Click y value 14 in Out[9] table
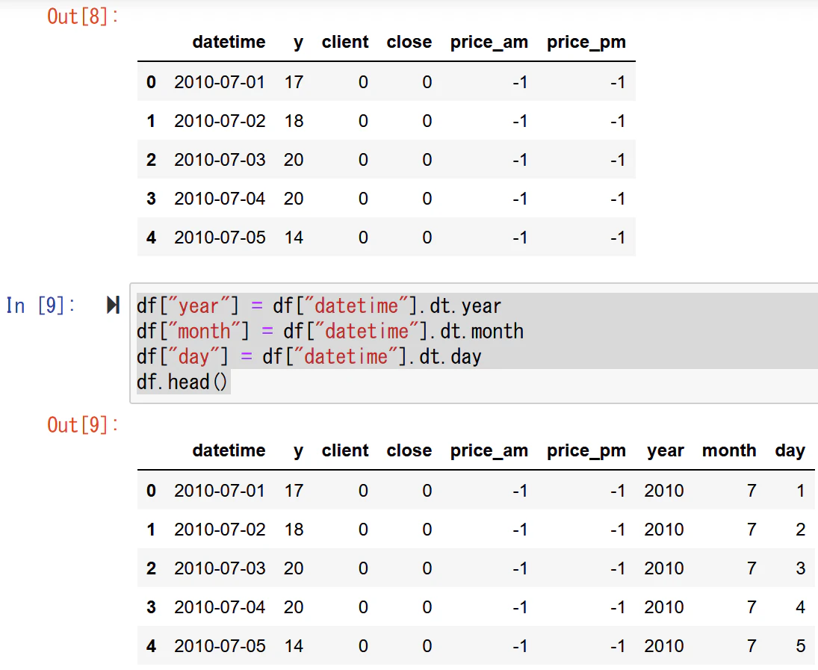This screenshot has width=818, height=670. click(294, 646)
